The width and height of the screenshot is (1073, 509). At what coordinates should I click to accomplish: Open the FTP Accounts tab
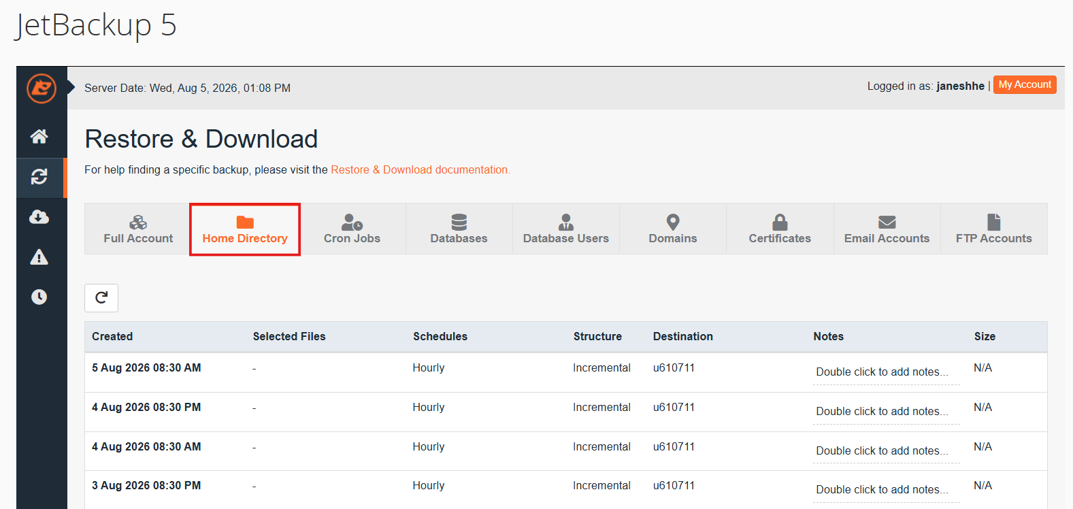click(x=994, y=229)
